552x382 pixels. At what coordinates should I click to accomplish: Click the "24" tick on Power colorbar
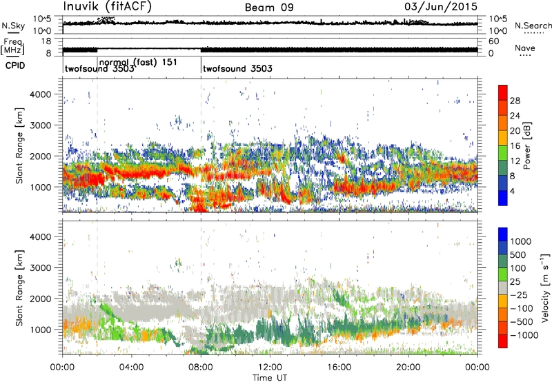click(x=515, y=116)
